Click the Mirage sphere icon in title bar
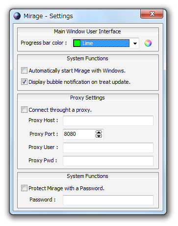Image resolution: width=178 pixels, height=226 pixels. (x=17, y=16)
